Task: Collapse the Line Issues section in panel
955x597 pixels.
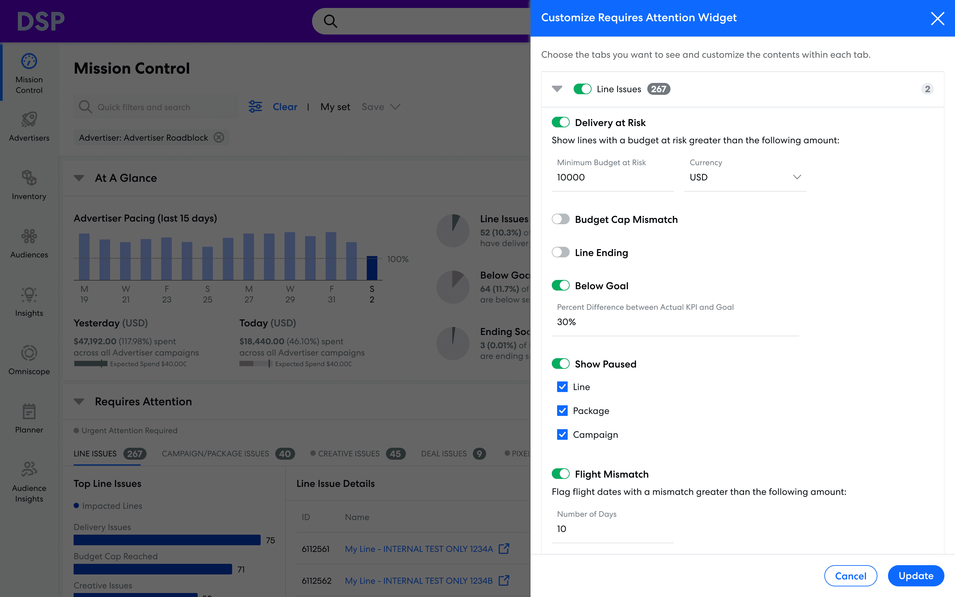Action: click(x=557, y=89)
